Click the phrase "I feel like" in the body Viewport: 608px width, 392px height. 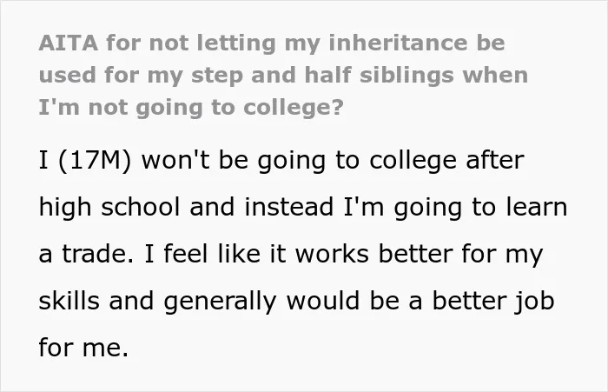coord(202,254)
